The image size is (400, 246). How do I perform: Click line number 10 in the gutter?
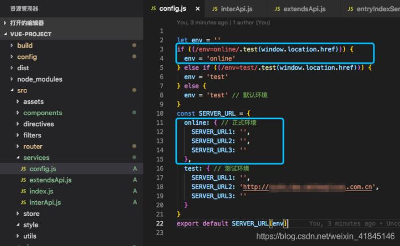tap(161, 113)
